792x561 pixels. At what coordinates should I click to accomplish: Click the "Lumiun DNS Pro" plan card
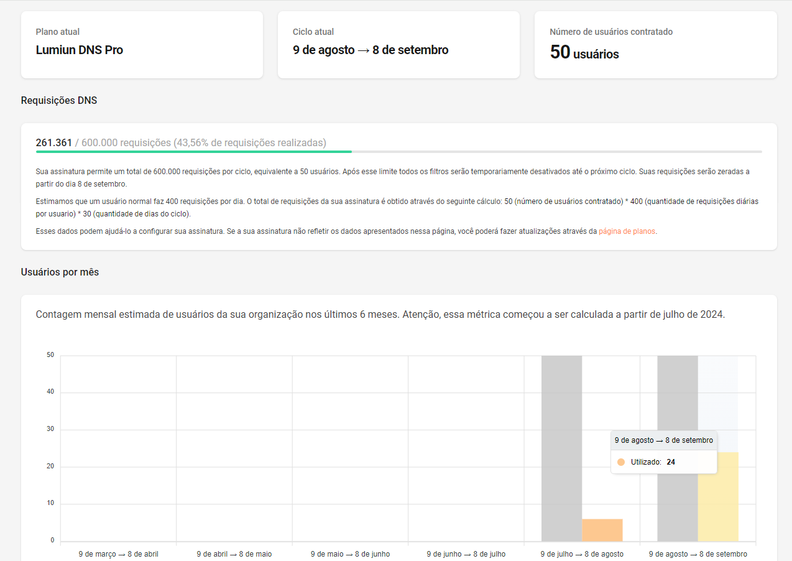142,45
